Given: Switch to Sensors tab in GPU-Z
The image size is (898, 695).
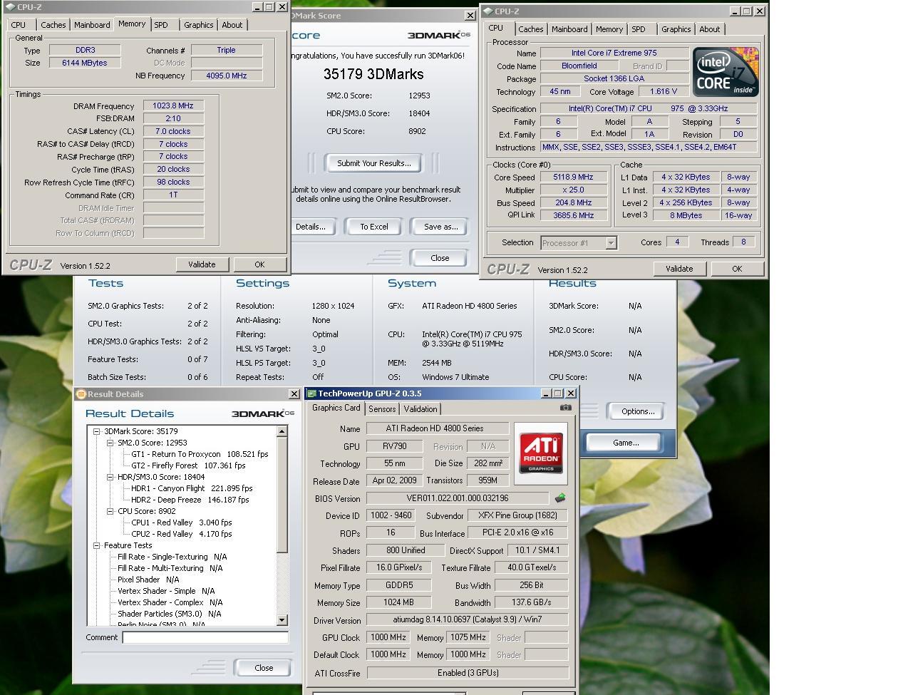Looking at the screenshot, I should click(382, 409).
